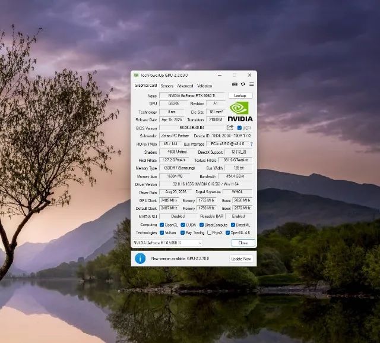
Task: Enable the PhysX checkbox
Action: (x=210, y=232)
